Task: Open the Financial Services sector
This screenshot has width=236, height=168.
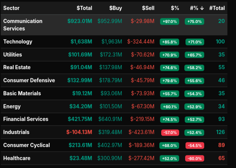Action: tap(26, 119)
